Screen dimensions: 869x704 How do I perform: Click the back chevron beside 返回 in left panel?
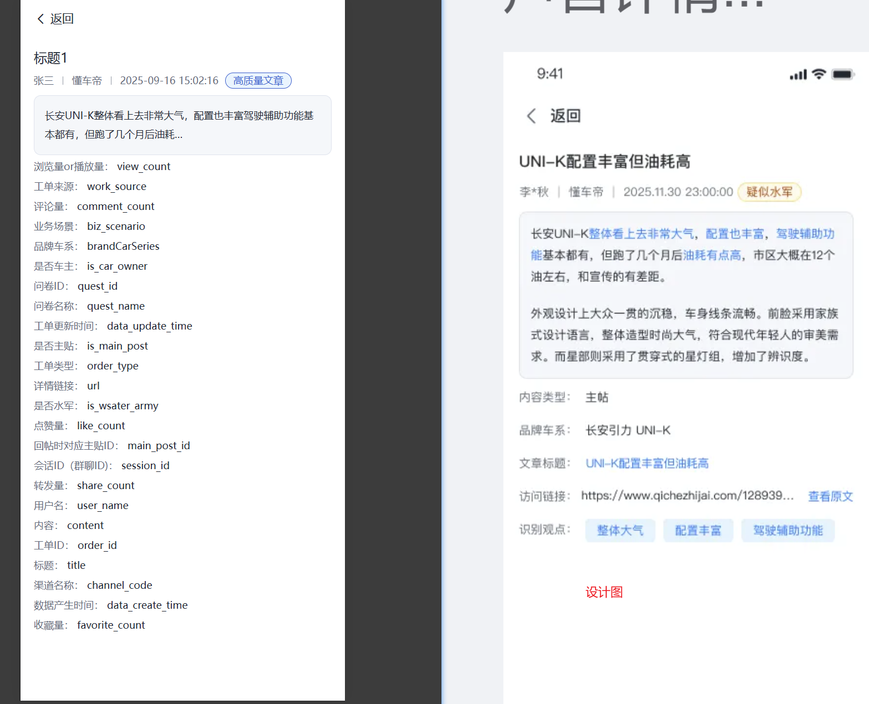[x=40, y=19]
